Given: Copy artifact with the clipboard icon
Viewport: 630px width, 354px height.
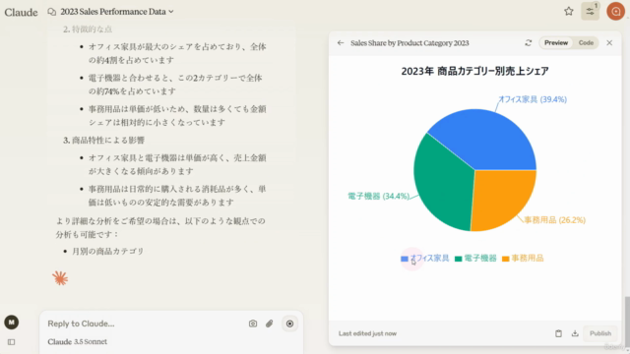Looking at the screenshot, I should pyautogui.click(x=558, y=333).
